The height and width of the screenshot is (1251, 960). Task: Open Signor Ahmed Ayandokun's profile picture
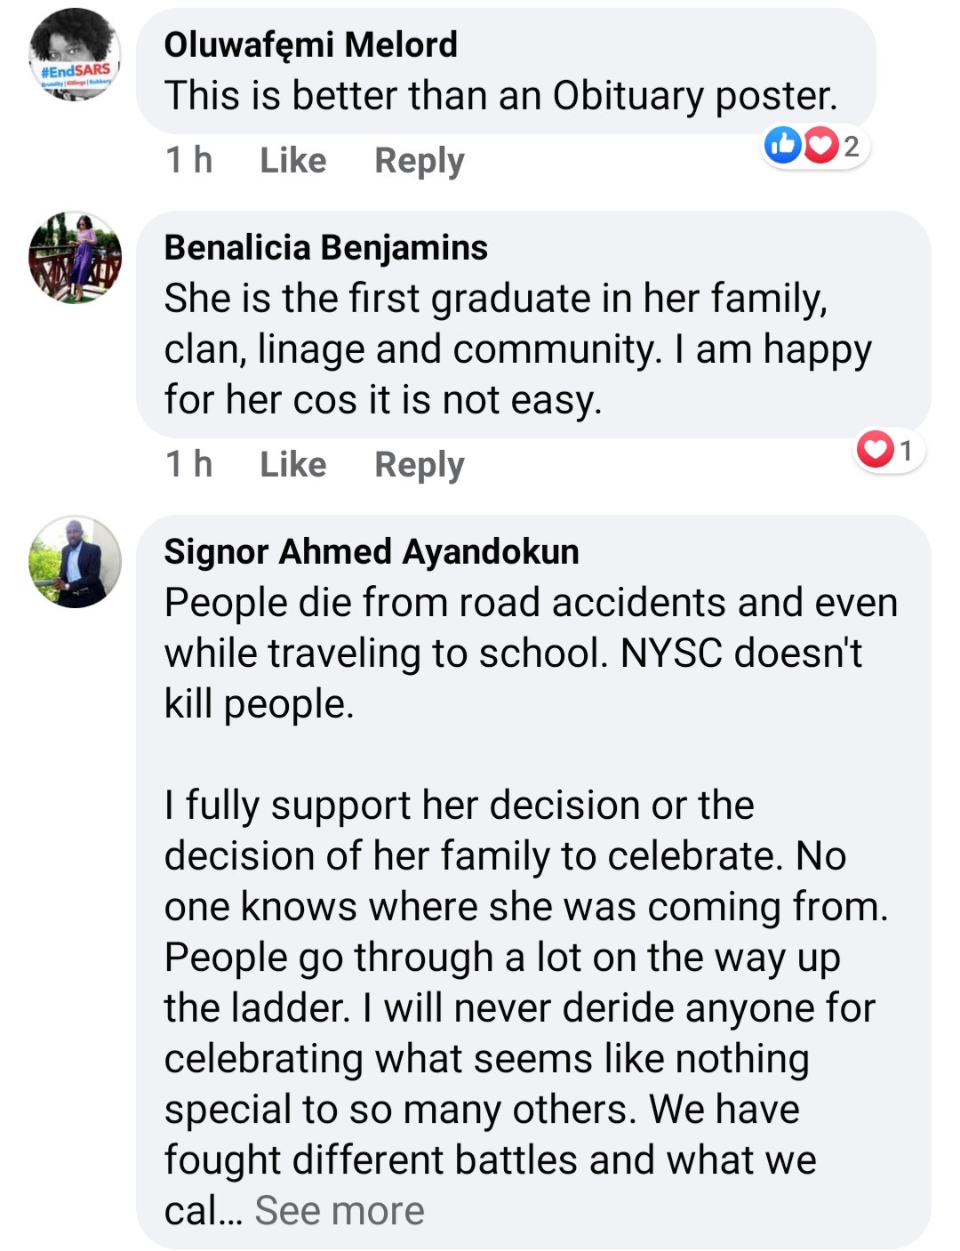click(75, 562)
